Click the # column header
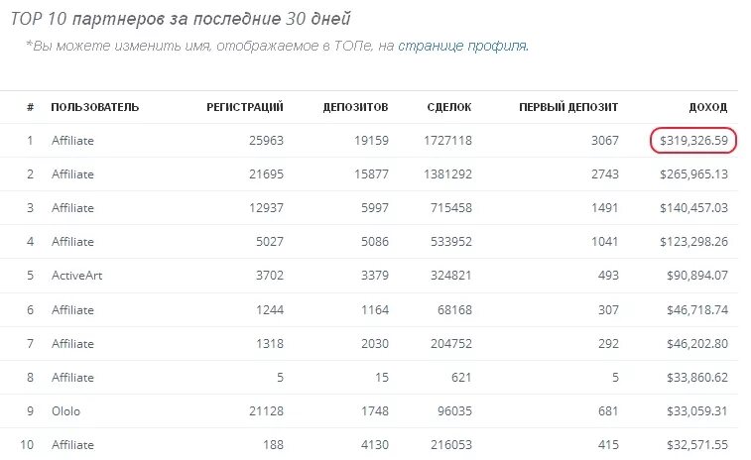751x460 pixels. (30, 107)
